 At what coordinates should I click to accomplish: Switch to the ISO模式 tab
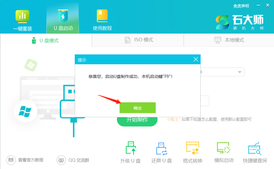click(138, 40)
